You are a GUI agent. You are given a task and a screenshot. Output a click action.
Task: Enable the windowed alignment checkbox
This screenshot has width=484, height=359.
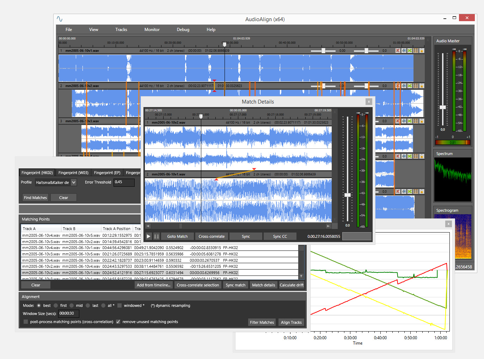120,305
